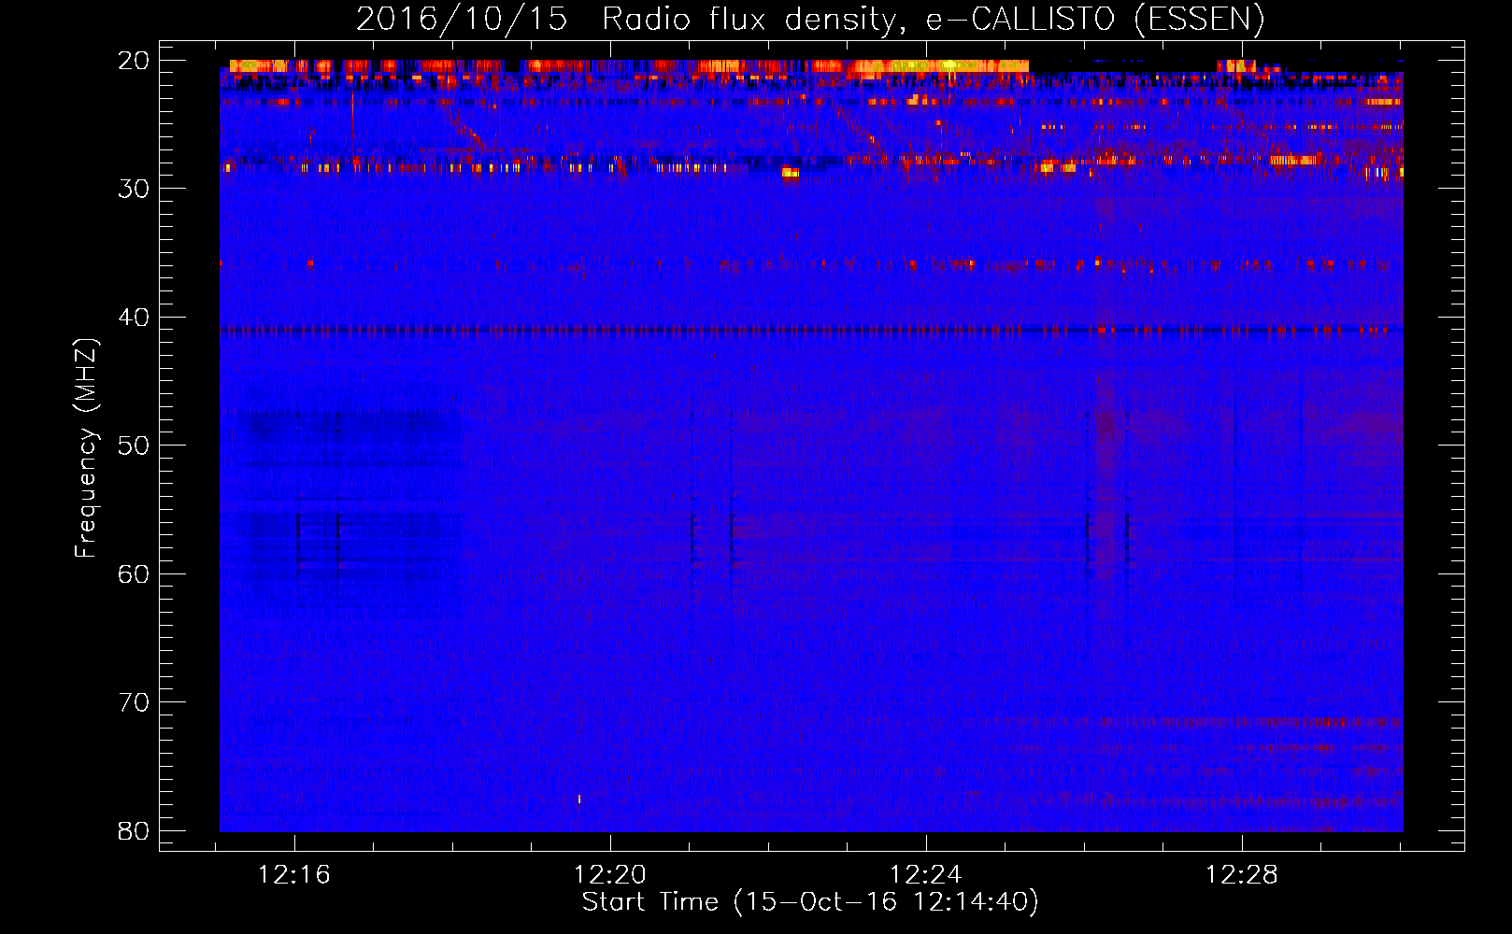This screenshot has height=934, width=1512.
Task: Click the plot title '2016/10/15 Radio flux density, e-CALLISTO (ESSEN)'
Action: tap(810, 19)
